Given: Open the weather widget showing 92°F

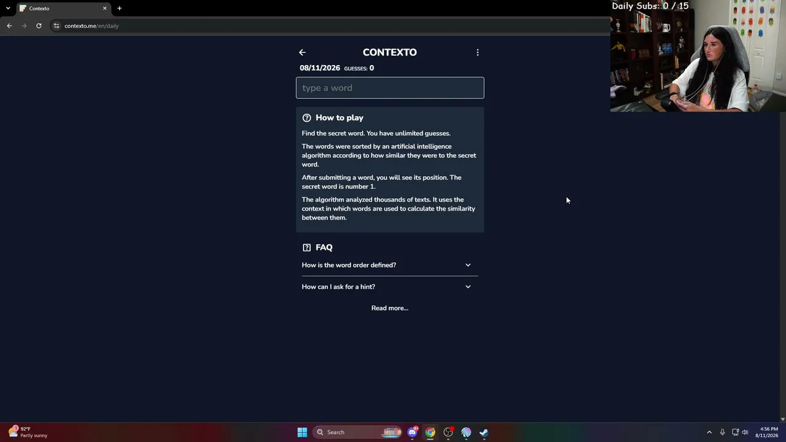Looking at the screenshot, I should click(28, 432).
